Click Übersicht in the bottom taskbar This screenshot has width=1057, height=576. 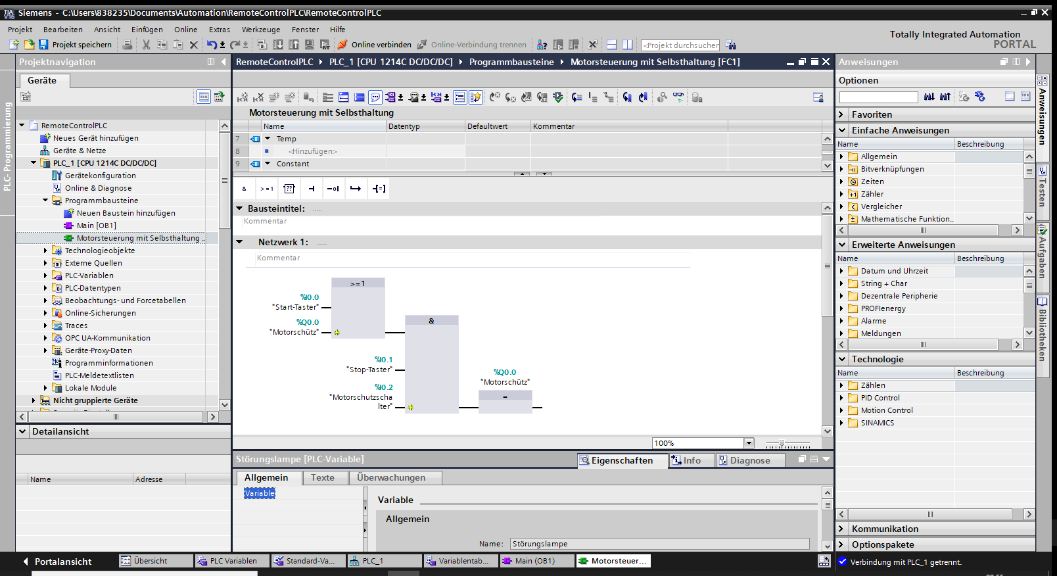pos(156,561)
